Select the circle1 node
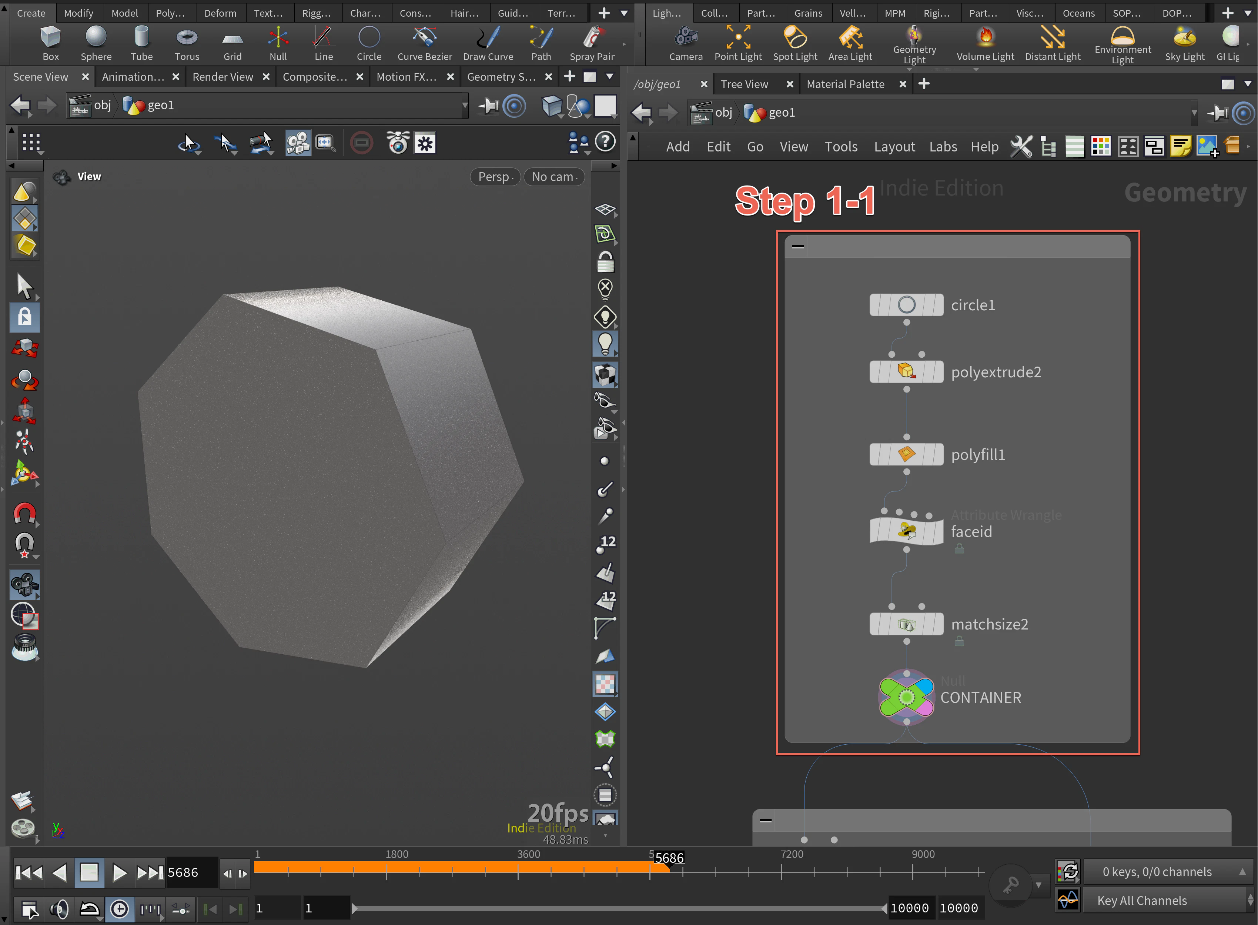The image size is (1258, 925). point(906,305)
